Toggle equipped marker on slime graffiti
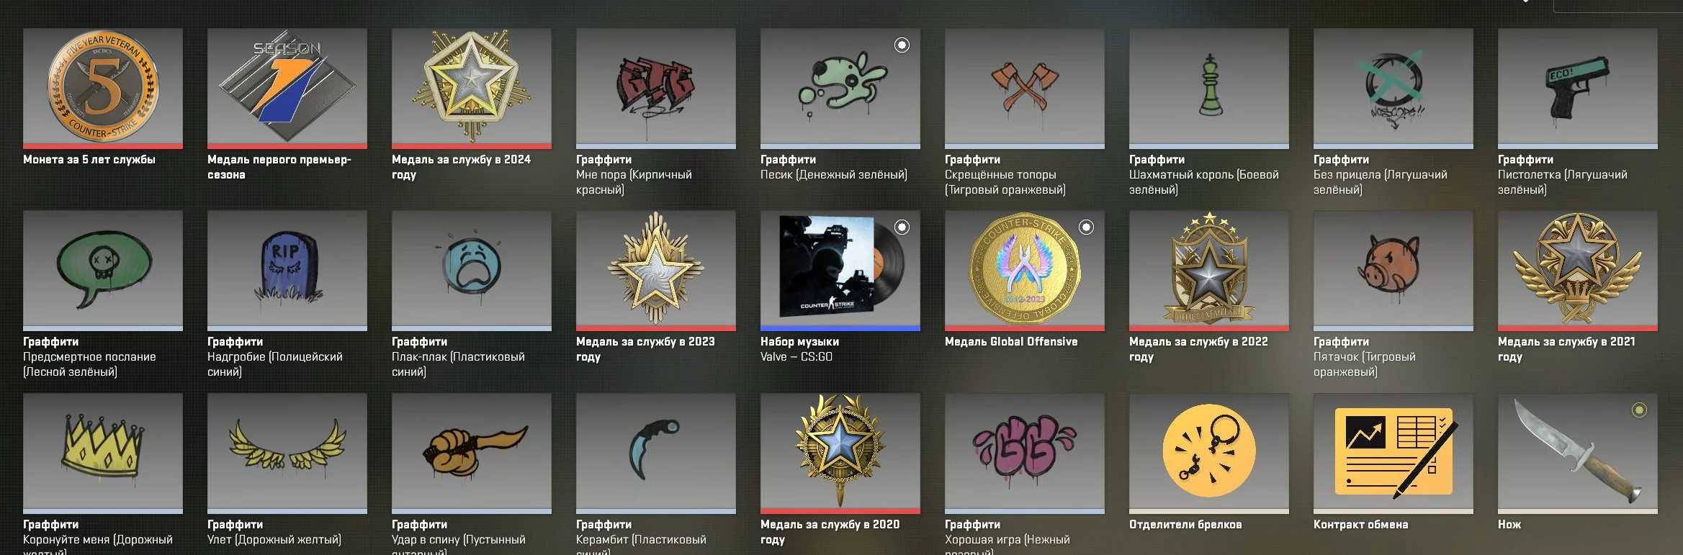The height and width of the screenshot is (555, 1683). pos(902,45)
